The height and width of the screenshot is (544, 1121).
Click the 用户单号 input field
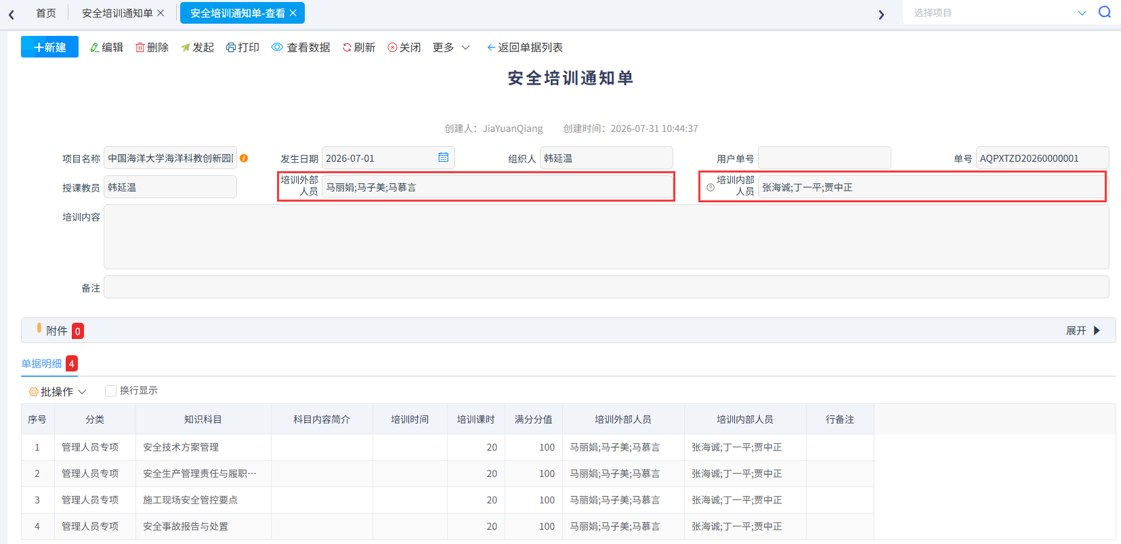tap(824, 158)
